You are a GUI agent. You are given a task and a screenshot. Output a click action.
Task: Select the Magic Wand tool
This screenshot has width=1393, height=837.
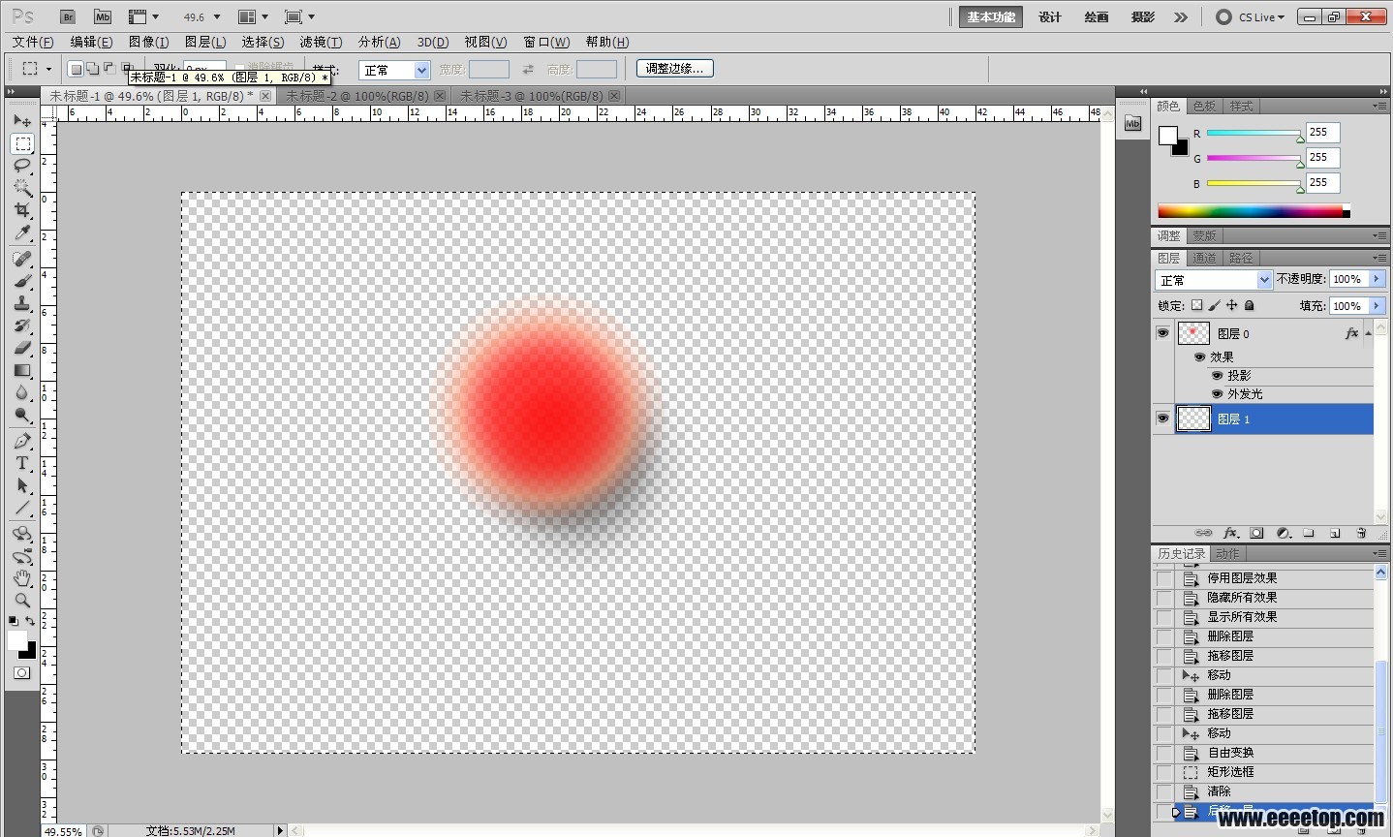point(22,188)
